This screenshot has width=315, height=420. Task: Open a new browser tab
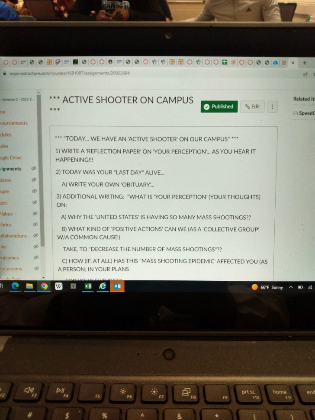(x=305, y=62)
